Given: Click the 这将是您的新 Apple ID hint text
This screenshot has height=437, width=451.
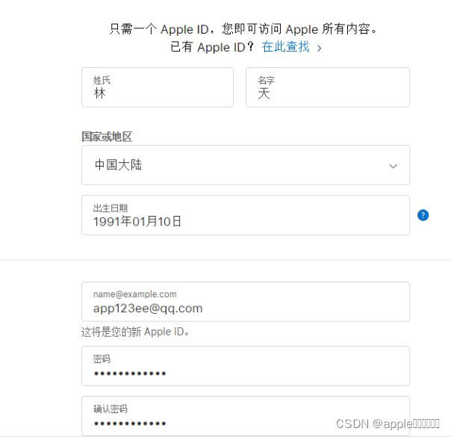Looking at the screenshot, I should (x=135, y=332).
